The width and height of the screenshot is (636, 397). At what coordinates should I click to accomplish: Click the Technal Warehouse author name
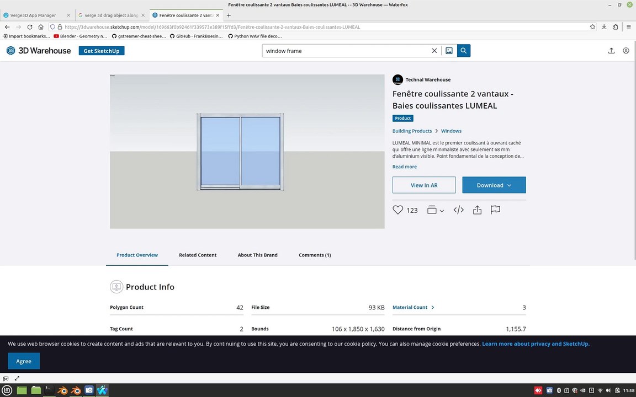(x=428, y=79)
